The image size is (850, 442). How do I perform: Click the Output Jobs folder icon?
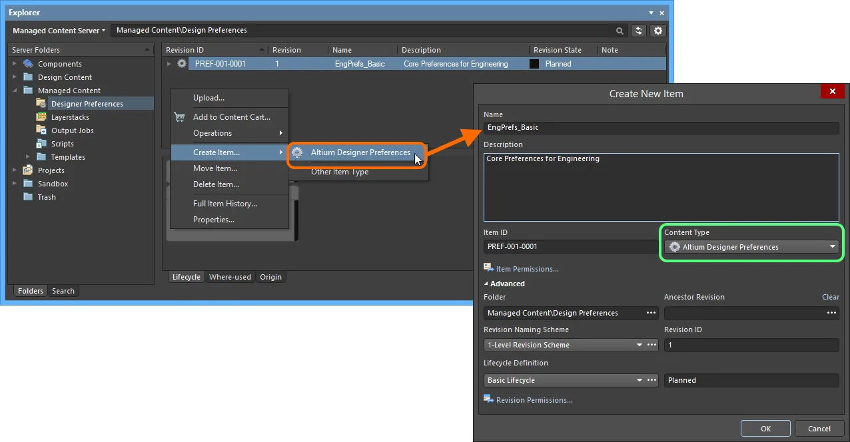tap(41, 130)
